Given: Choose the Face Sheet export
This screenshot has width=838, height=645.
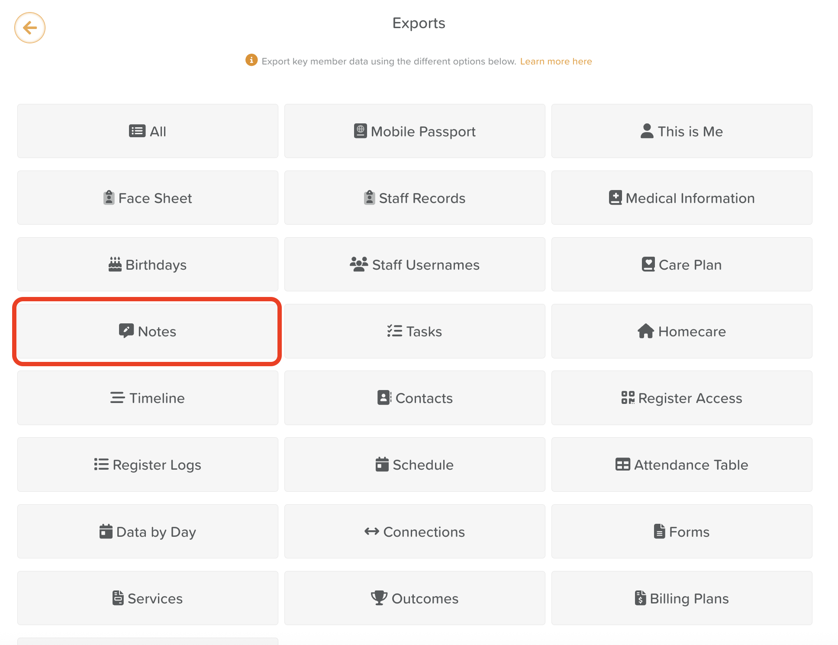Looking at the screenshot, I should pos(148,198).
